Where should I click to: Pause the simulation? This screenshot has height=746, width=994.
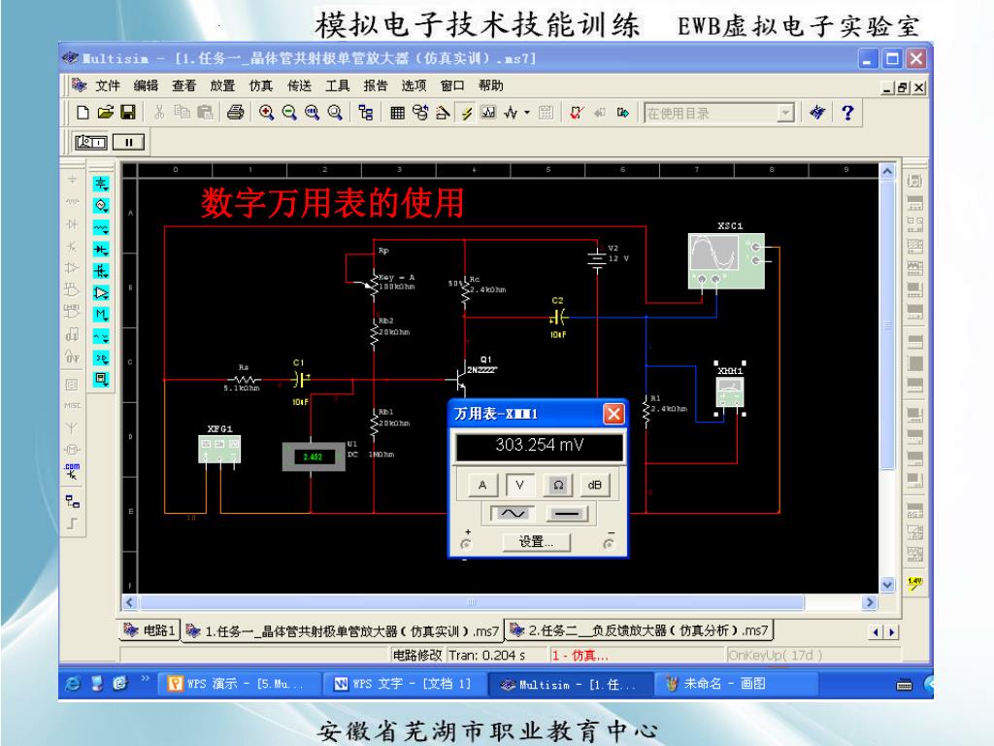129,142
